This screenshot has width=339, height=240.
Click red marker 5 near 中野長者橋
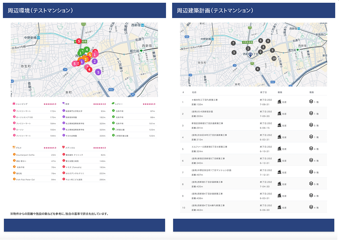(78, 41)
